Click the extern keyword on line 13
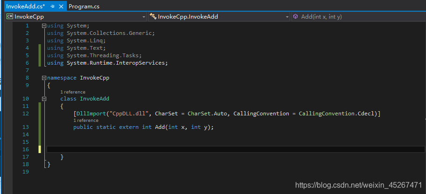 click(129, 127)
